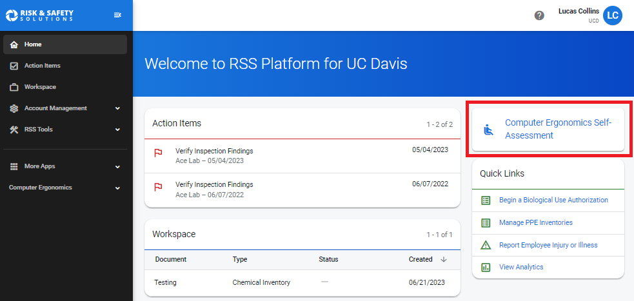Image resolution: width=634 pixels, height=301 pixels.
Task: Click the 06/21/2023 created date cell
Action: pos(426,283)
